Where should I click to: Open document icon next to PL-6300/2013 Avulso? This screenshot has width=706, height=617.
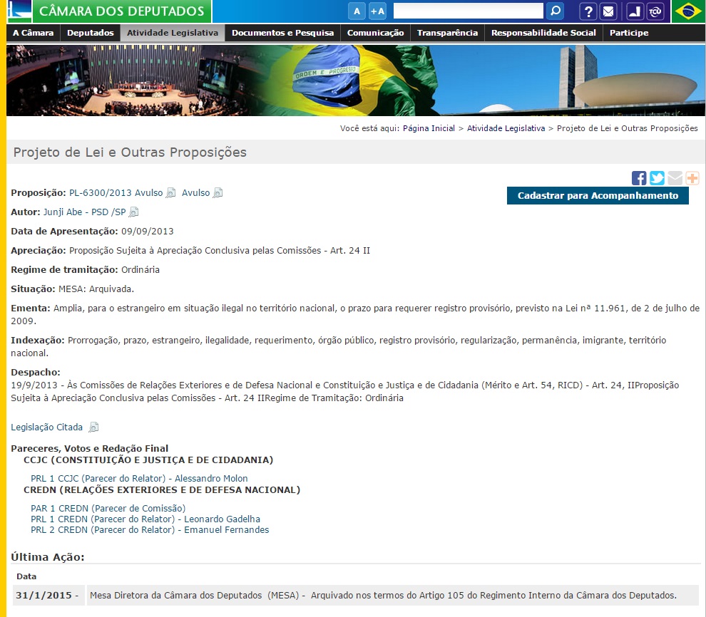tap(170, 193)
